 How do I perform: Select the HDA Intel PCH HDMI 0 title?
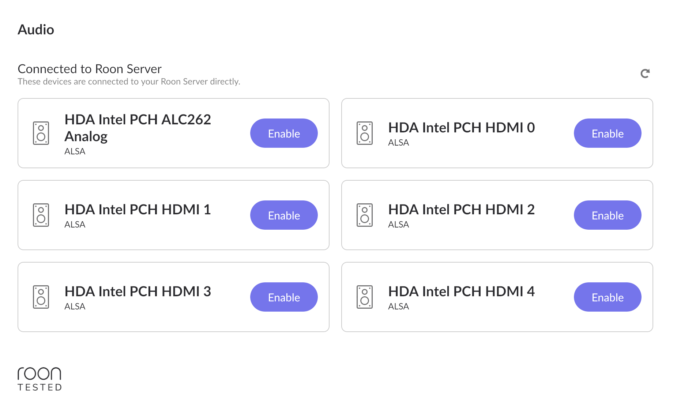point(462,128)
